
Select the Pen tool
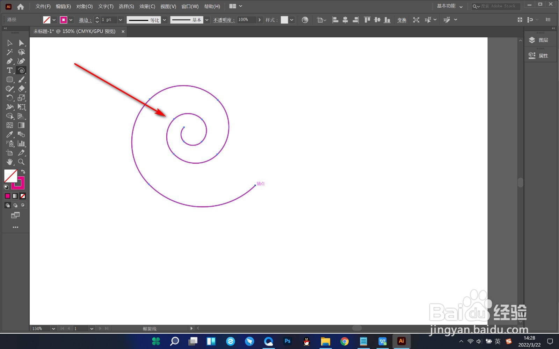(9, 61)
